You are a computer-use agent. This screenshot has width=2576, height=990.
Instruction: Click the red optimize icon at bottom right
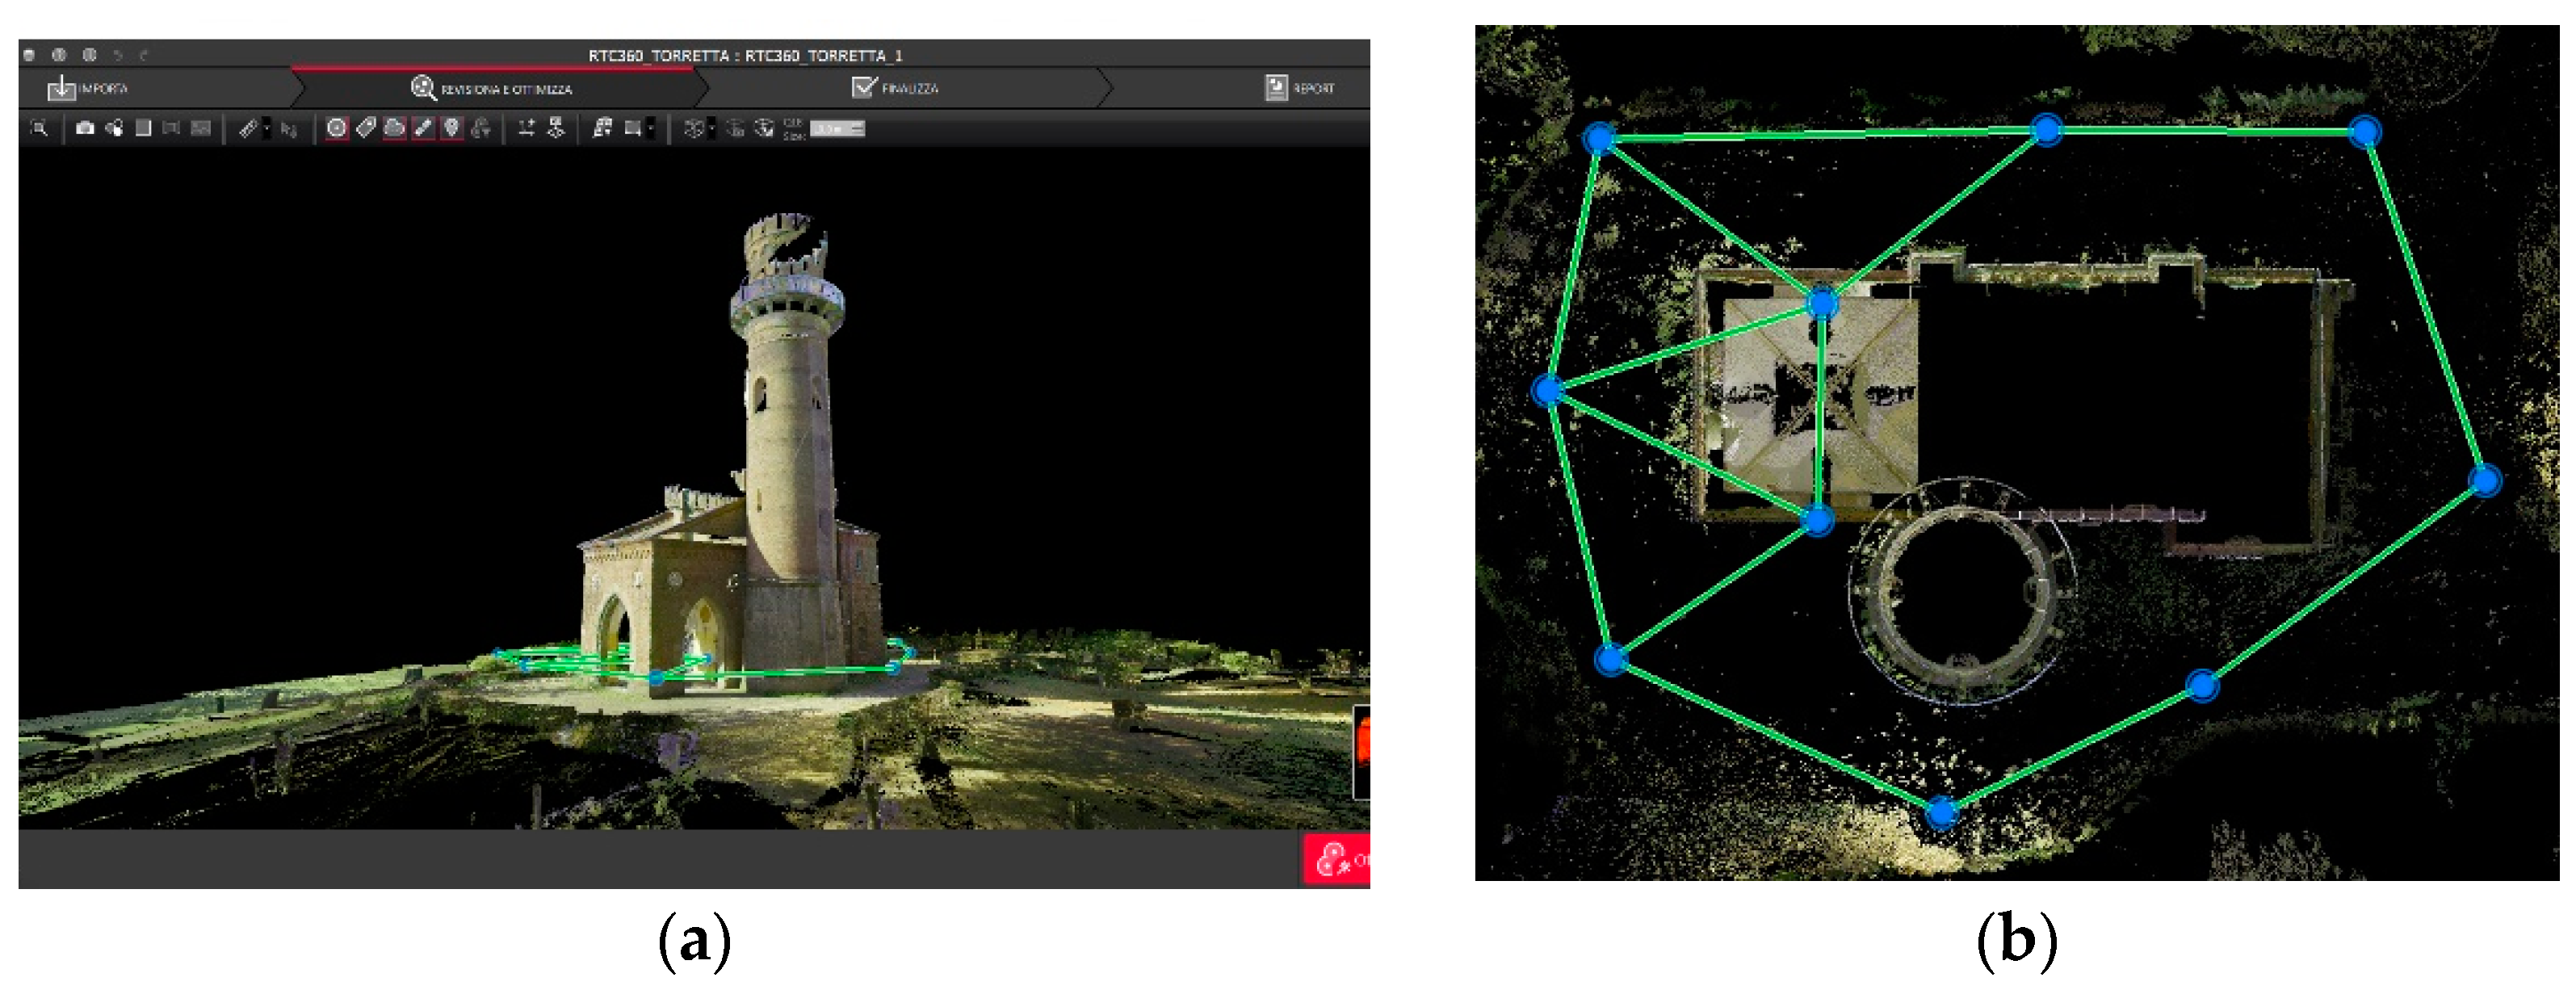(1335, 859)
